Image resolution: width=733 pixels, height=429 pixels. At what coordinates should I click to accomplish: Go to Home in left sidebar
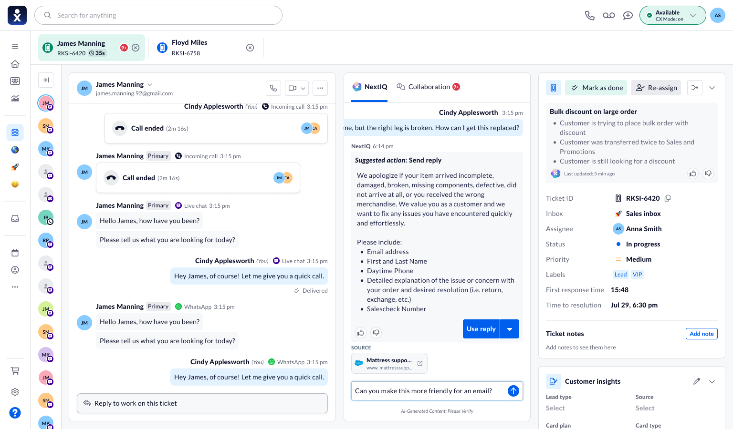[15, 64]
